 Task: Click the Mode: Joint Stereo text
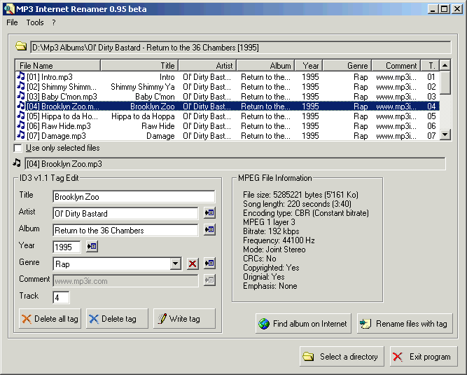point(274,250)
